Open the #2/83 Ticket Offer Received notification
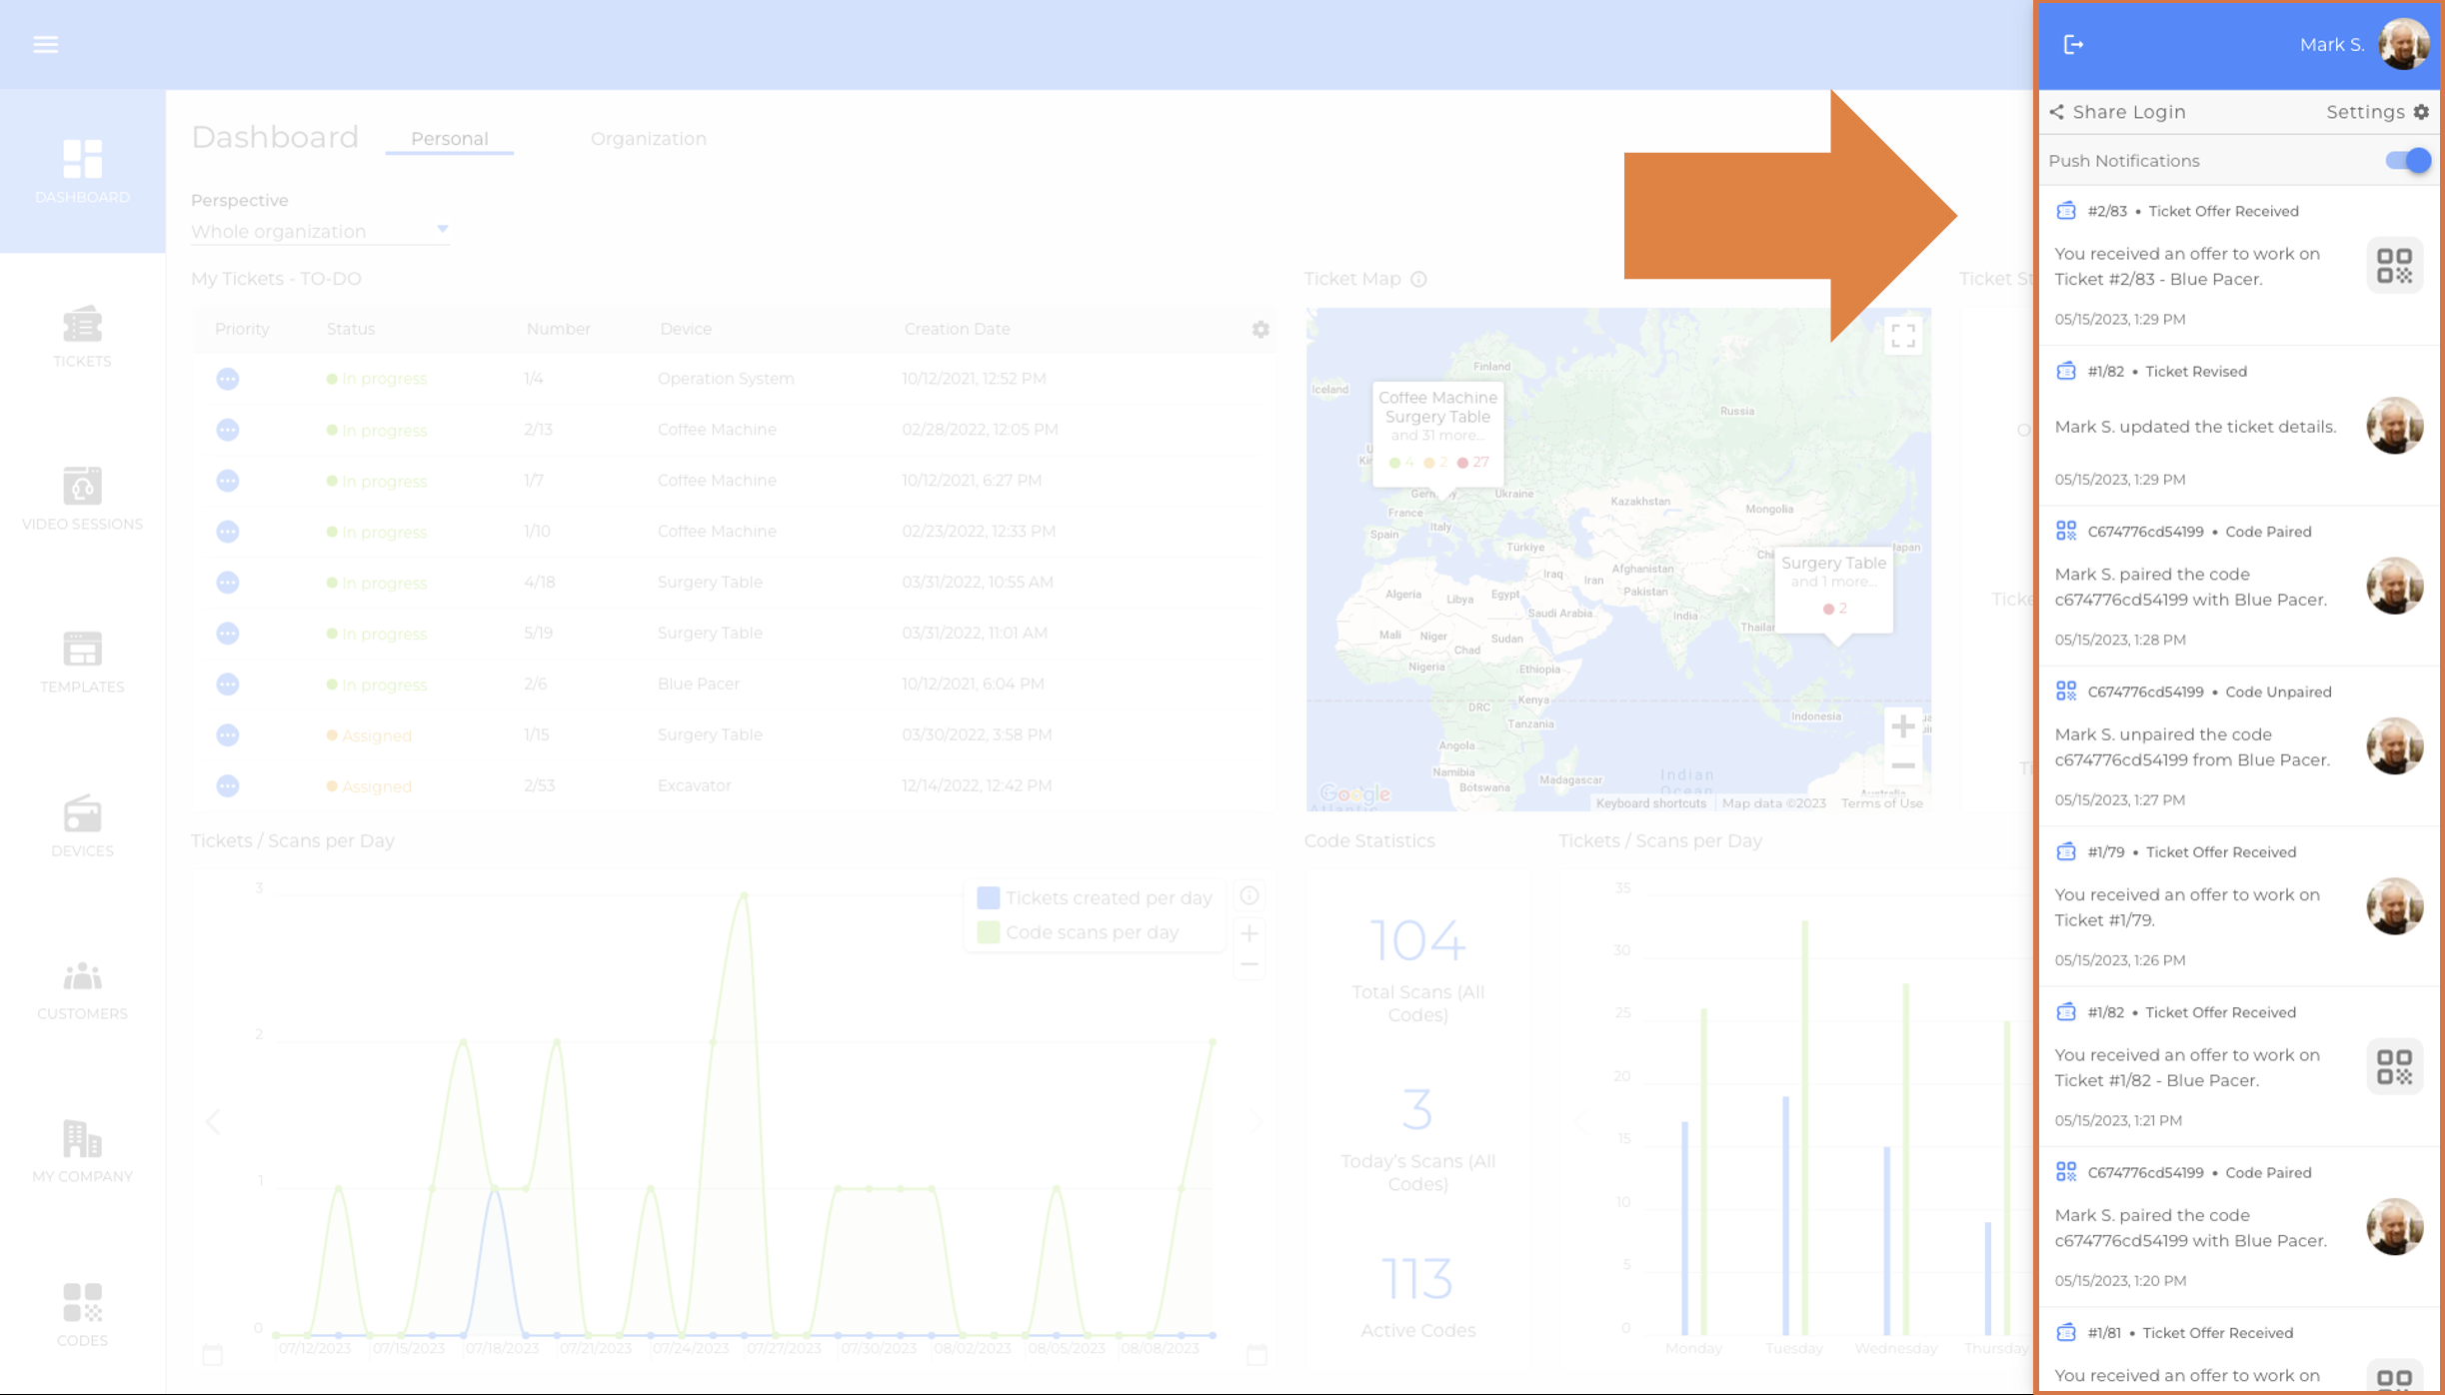 [2238, 265]
